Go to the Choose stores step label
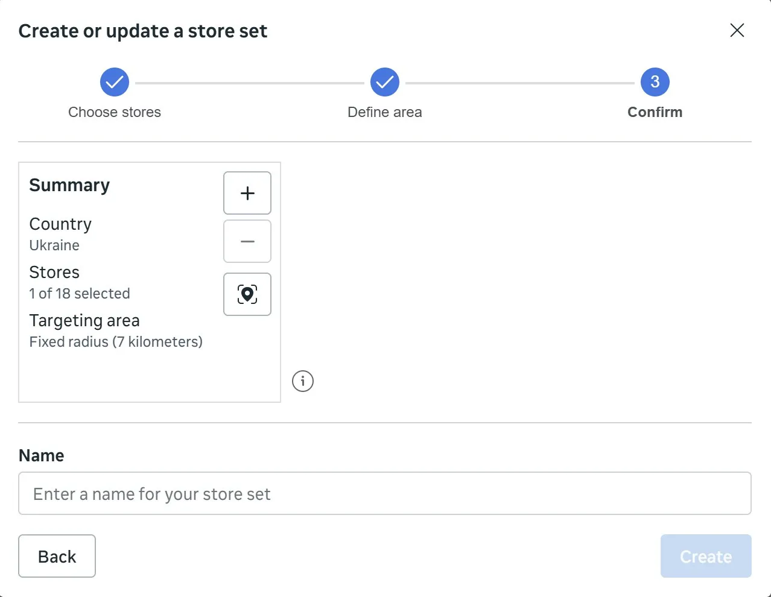771x597 pixels. pos(115,112)
